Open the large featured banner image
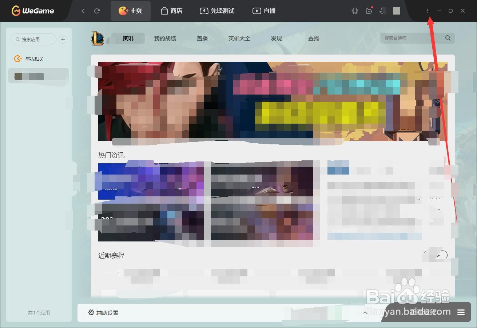Viewport: 477px width, 328px height. coord(273,101)
